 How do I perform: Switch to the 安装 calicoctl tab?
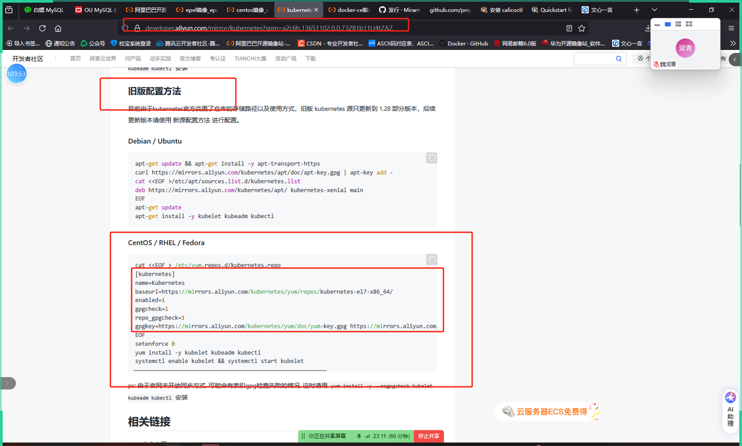click(501, 10)
